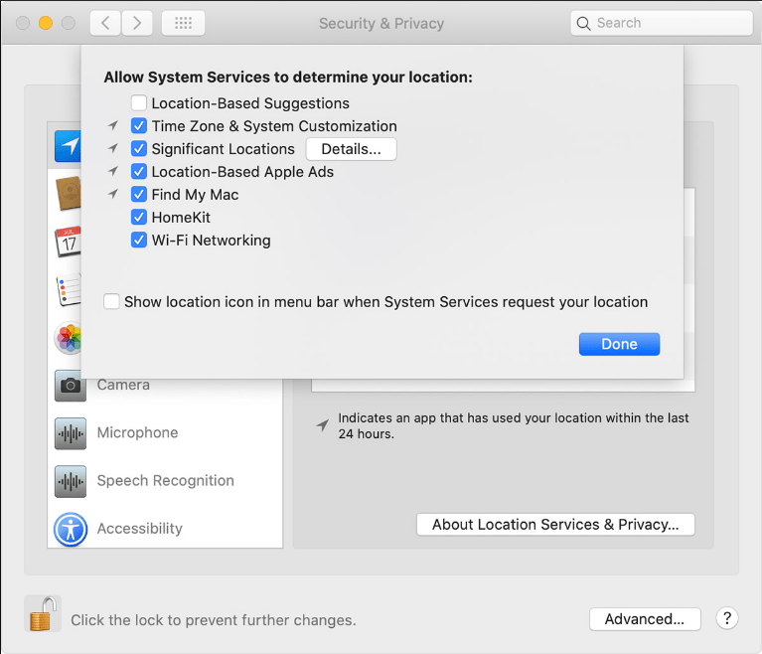762x654 pixels.
Task: Open About Location Services & Privacy
Action: pos(555,525)
